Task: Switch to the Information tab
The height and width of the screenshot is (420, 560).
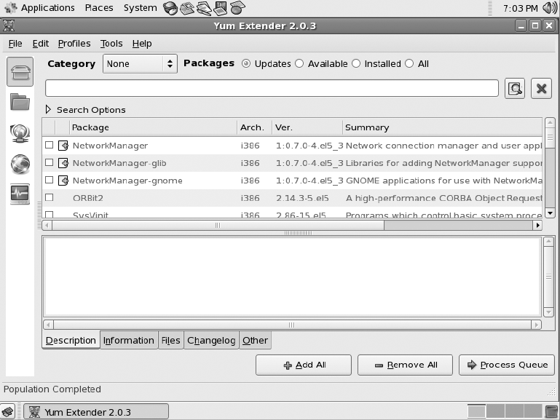Action: point(129,341)
